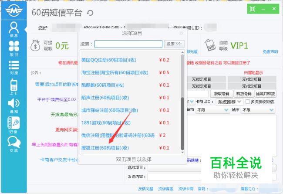Open the 项目 projects sidebar icon
Image resolution: width=283 pixels, height=194 pixels.
(x=14, y=48)
